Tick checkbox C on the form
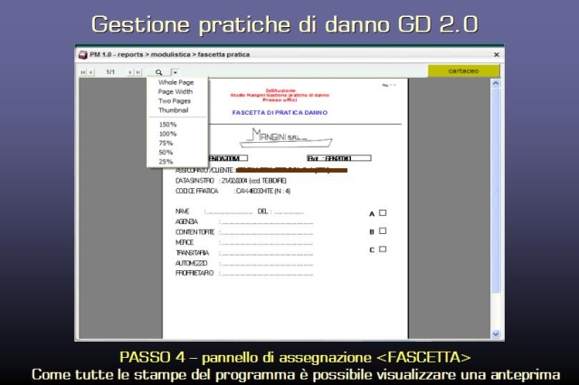Image resolution: width=579 pixels, height=385 pixels. point(383,249)
